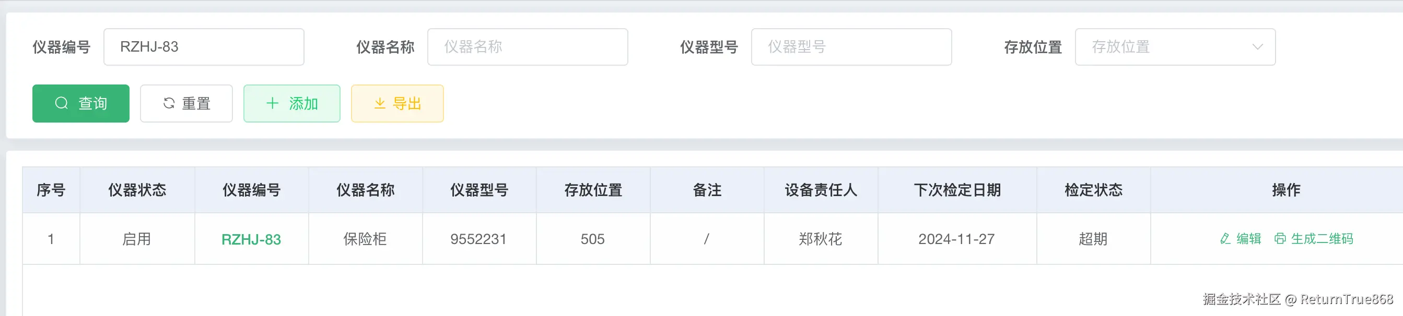Click the 生成二维码 link text
The height and width of the screenshot is (316, 1403).
tap(1322, 239)
